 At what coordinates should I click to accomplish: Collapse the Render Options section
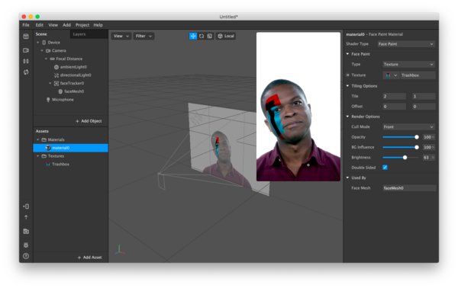[347, 117]
